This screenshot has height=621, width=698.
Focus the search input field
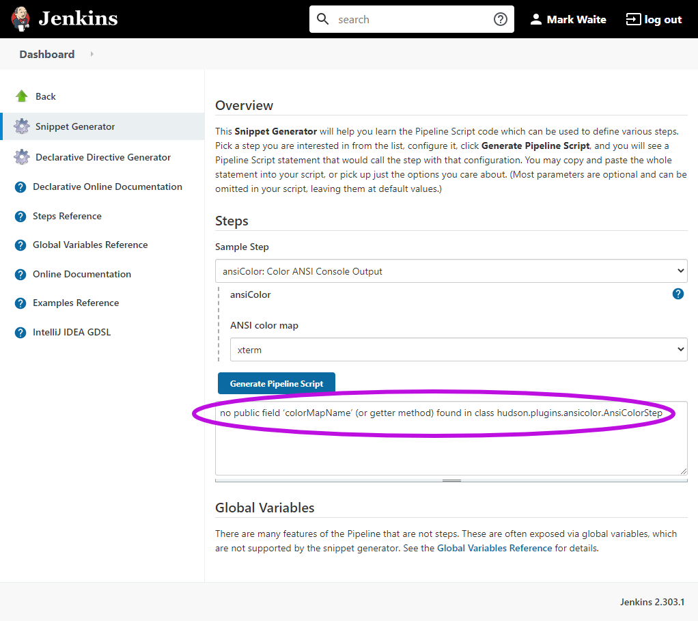412,20
